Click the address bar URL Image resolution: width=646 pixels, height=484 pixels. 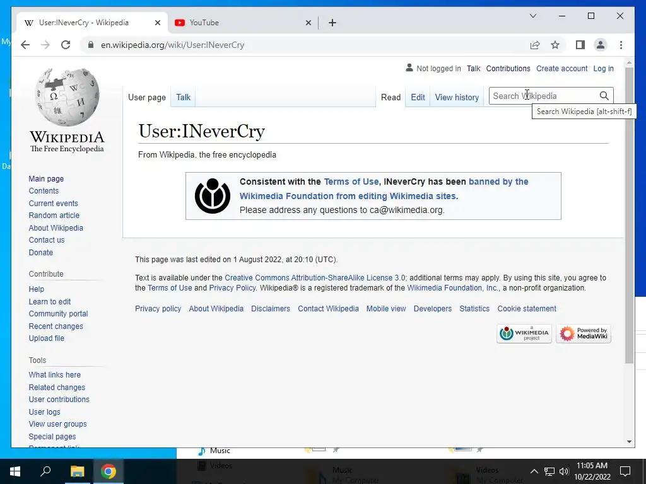click(x=173, y=45)
